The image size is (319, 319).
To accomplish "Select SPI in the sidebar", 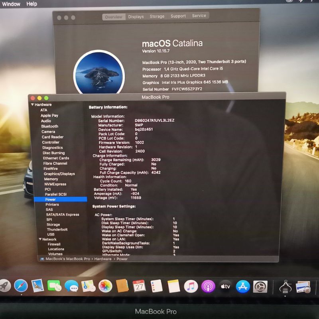I will (49, 220).
